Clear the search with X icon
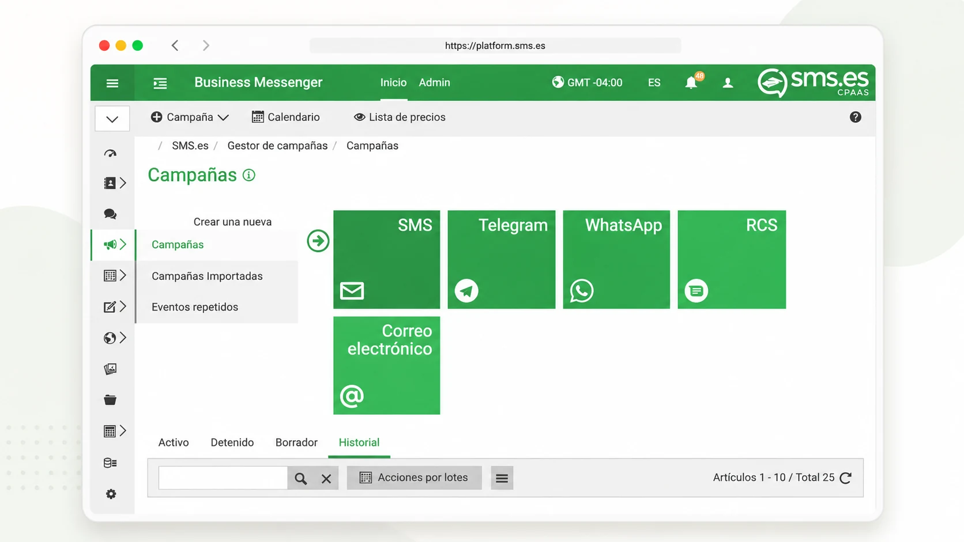Viewport: 964px width, 542px height. [x=326, y=478]
